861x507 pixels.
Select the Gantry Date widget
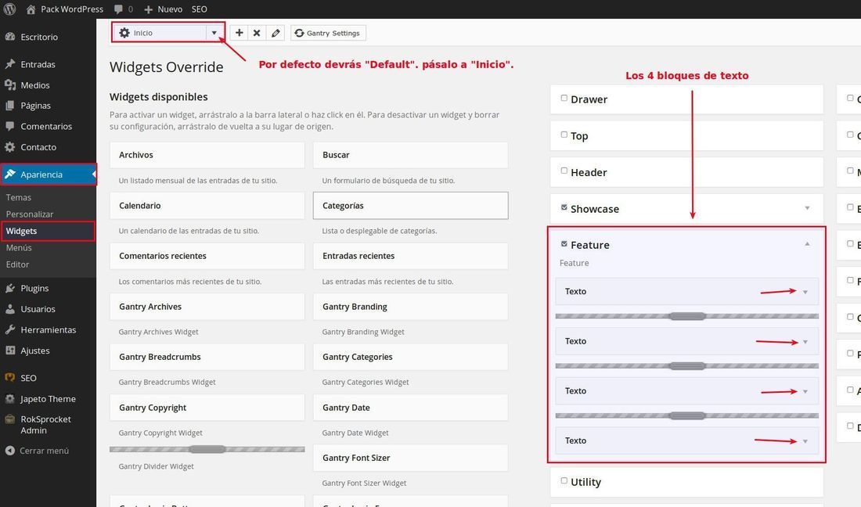410,408
